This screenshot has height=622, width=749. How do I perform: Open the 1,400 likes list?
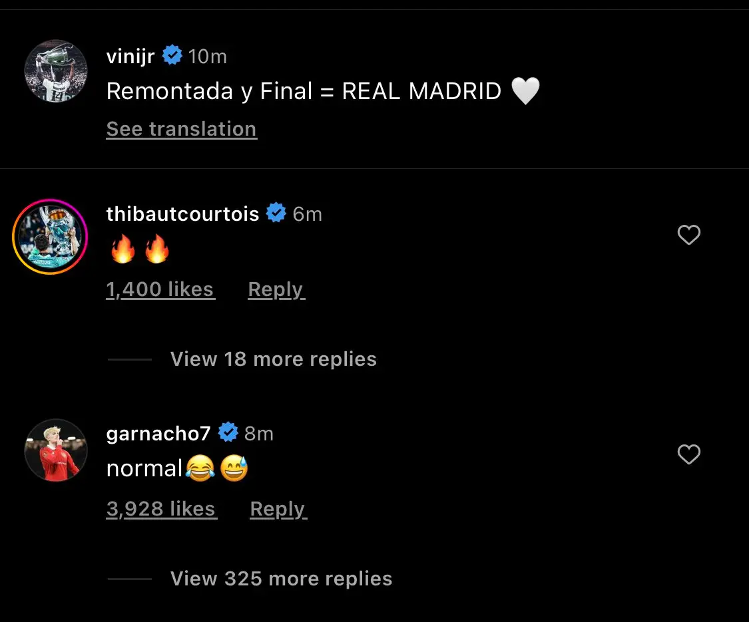pos(160,289)
